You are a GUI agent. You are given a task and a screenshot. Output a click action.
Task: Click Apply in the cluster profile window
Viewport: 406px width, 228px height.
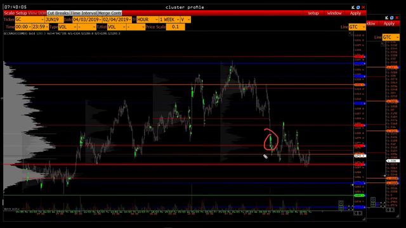[x=355, y=13]
